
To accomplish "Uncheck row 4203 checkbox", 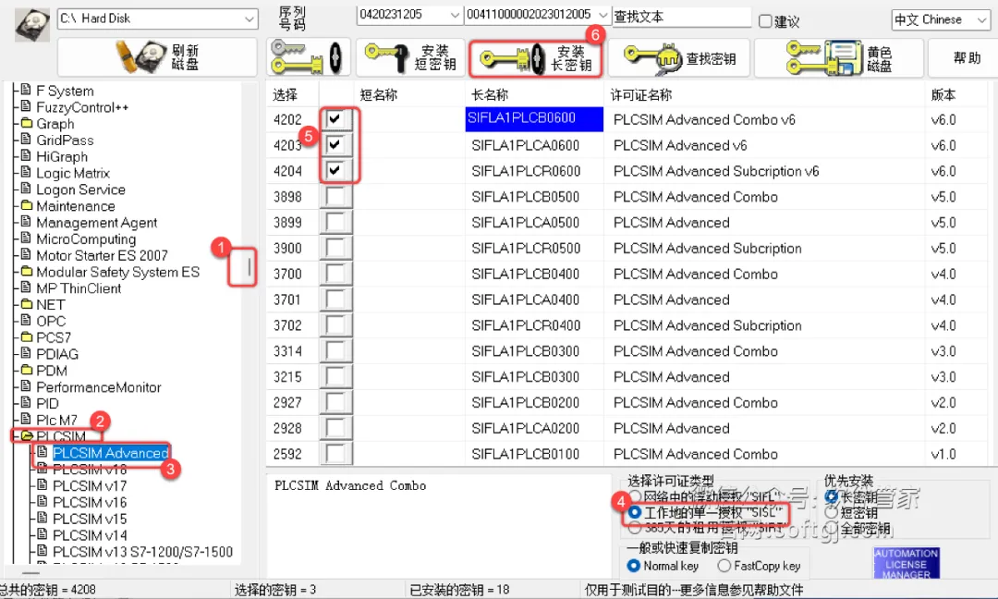I will (x=335, y=144).
